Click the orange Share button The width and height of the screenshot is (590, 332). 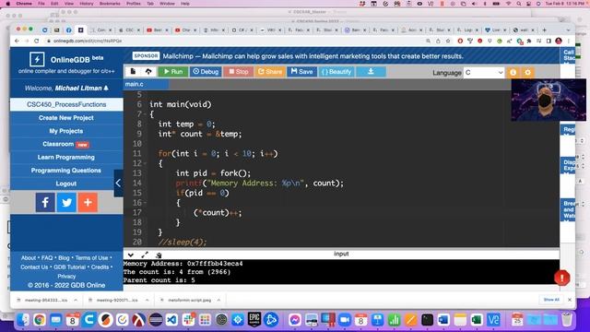click(270, 72)
